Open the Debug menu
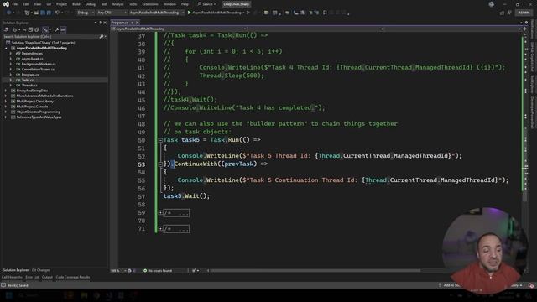Screen dimensions: 537x302 tap(91, 4)
